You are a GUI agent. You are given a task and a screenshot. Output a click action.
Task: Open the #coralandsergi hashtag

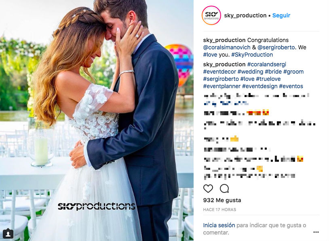(x=266, y=64)
